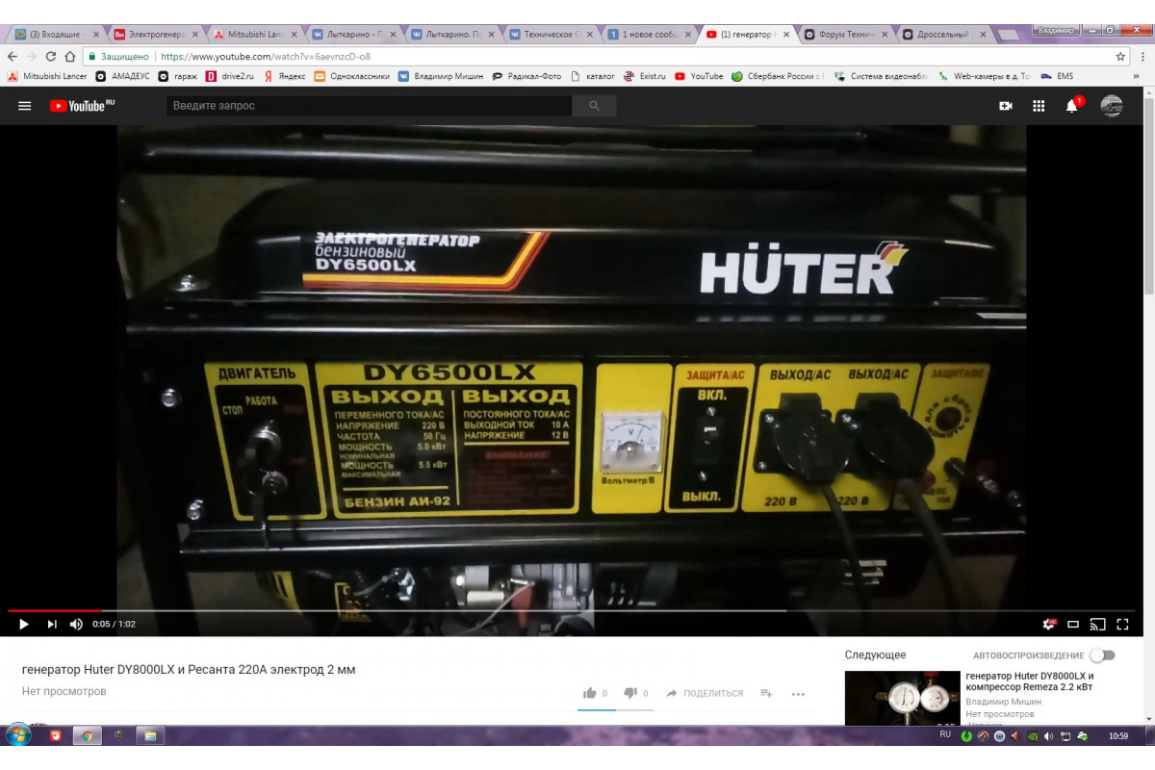Cast the video to a TV
The image size is (1155, 770).
[1097, 624]
